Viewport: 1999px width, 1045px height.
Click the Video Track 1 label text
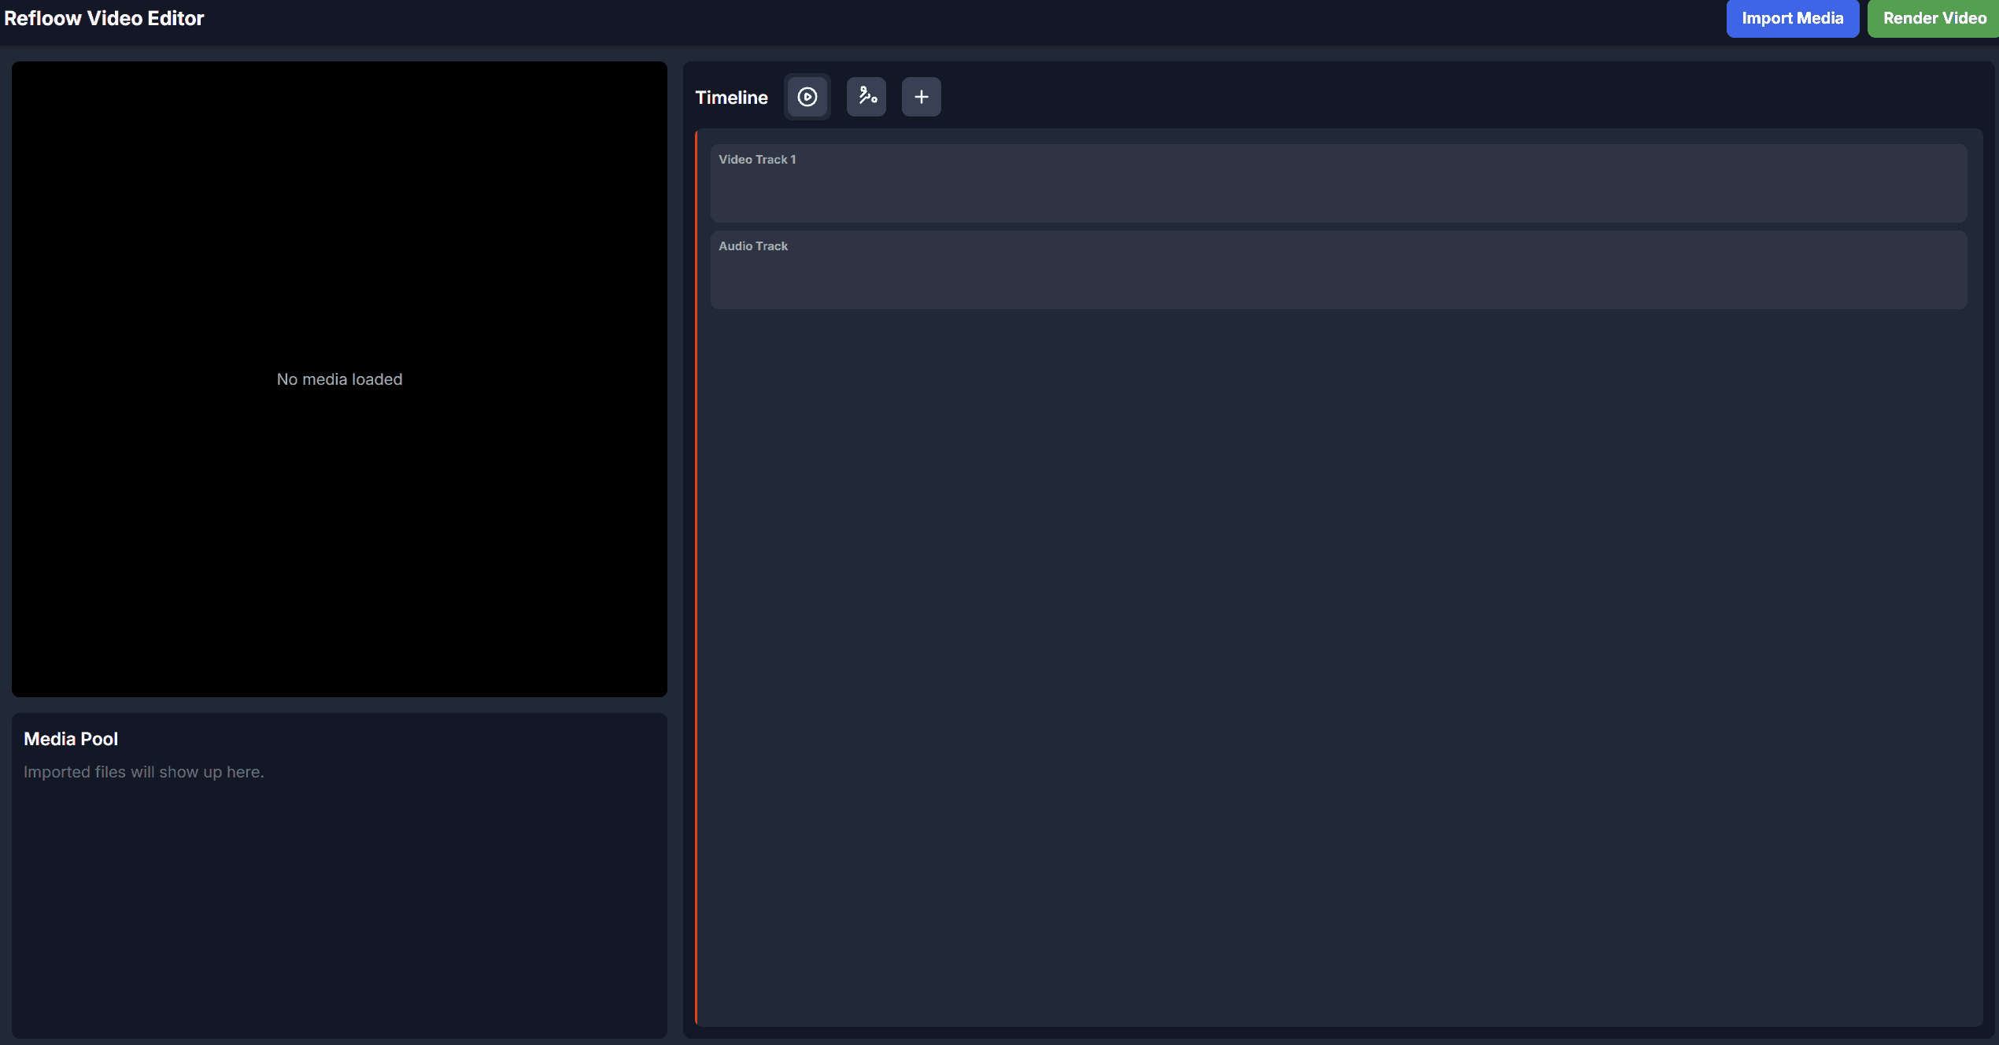pyautogui.click(x=757, y=159)
